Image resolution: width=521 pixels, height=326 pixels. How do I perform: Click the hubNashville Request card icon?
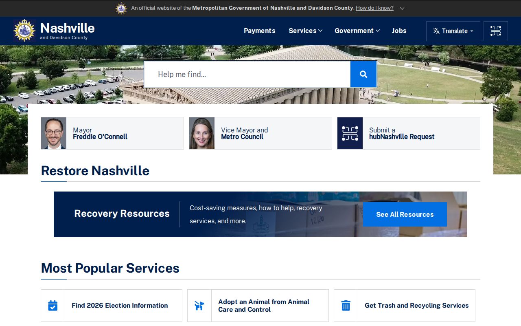point(350,133)
